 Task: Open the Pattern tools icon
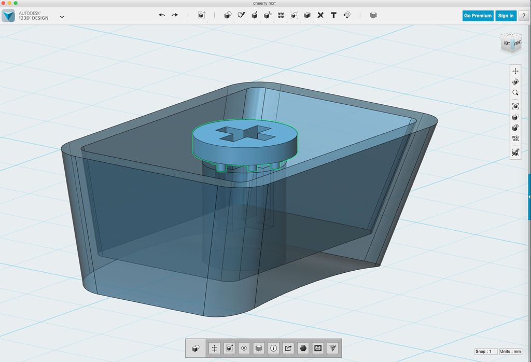(281, 15)
